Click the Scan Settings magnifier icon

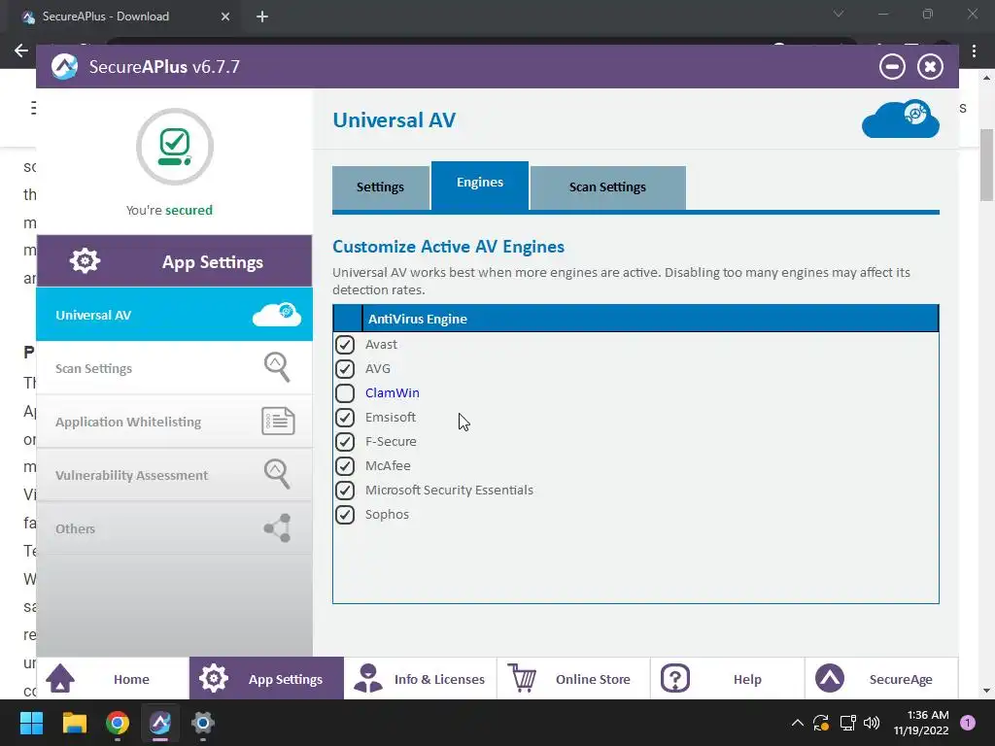tap(277, 367)
